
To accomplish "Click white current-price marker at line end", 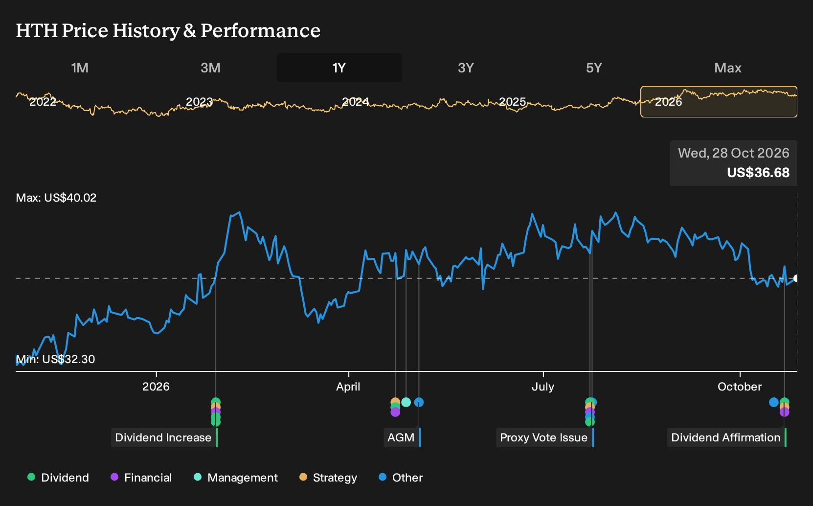I will [x=796, y=278].
